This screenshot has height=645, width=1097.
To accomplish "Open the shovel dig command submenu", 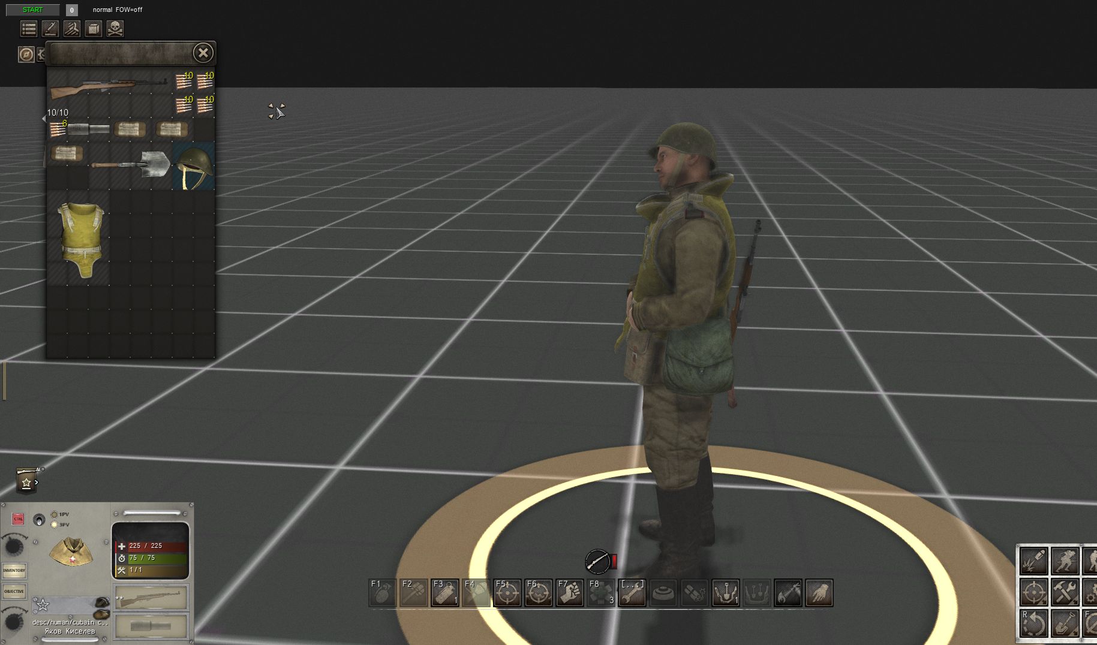I will pos(1066,623).
